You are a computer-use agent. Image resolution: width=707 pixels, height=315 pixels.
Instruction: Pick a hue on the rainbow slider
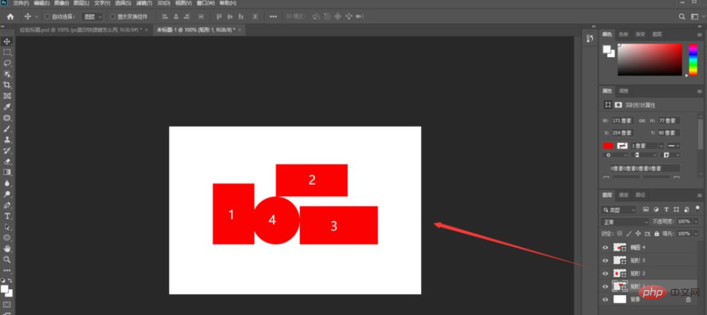tap(693, 59)
